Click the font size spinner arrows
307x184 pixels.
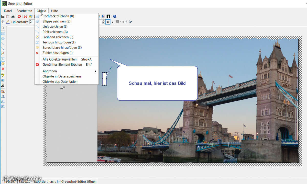point(103,22)
